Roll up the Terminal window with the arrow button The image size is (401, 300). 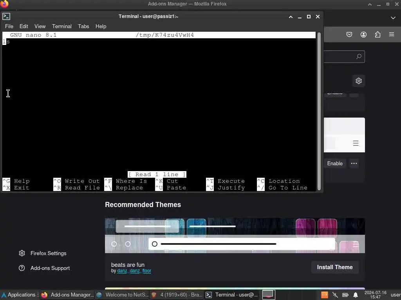(x=291, y=17)
